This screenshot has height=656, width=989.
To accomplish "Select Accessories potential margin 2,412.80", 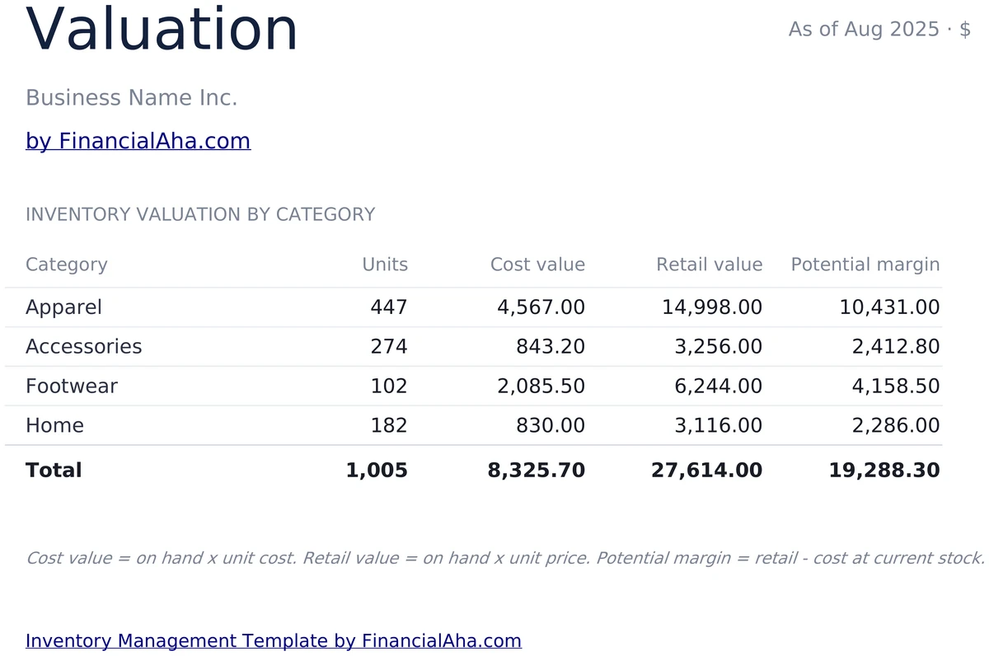I will [896, 347].
